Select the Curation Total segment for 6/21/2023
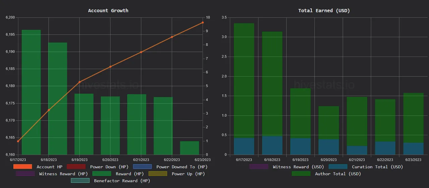Viewport: 429px width, 188px height. tap(357, 150)
